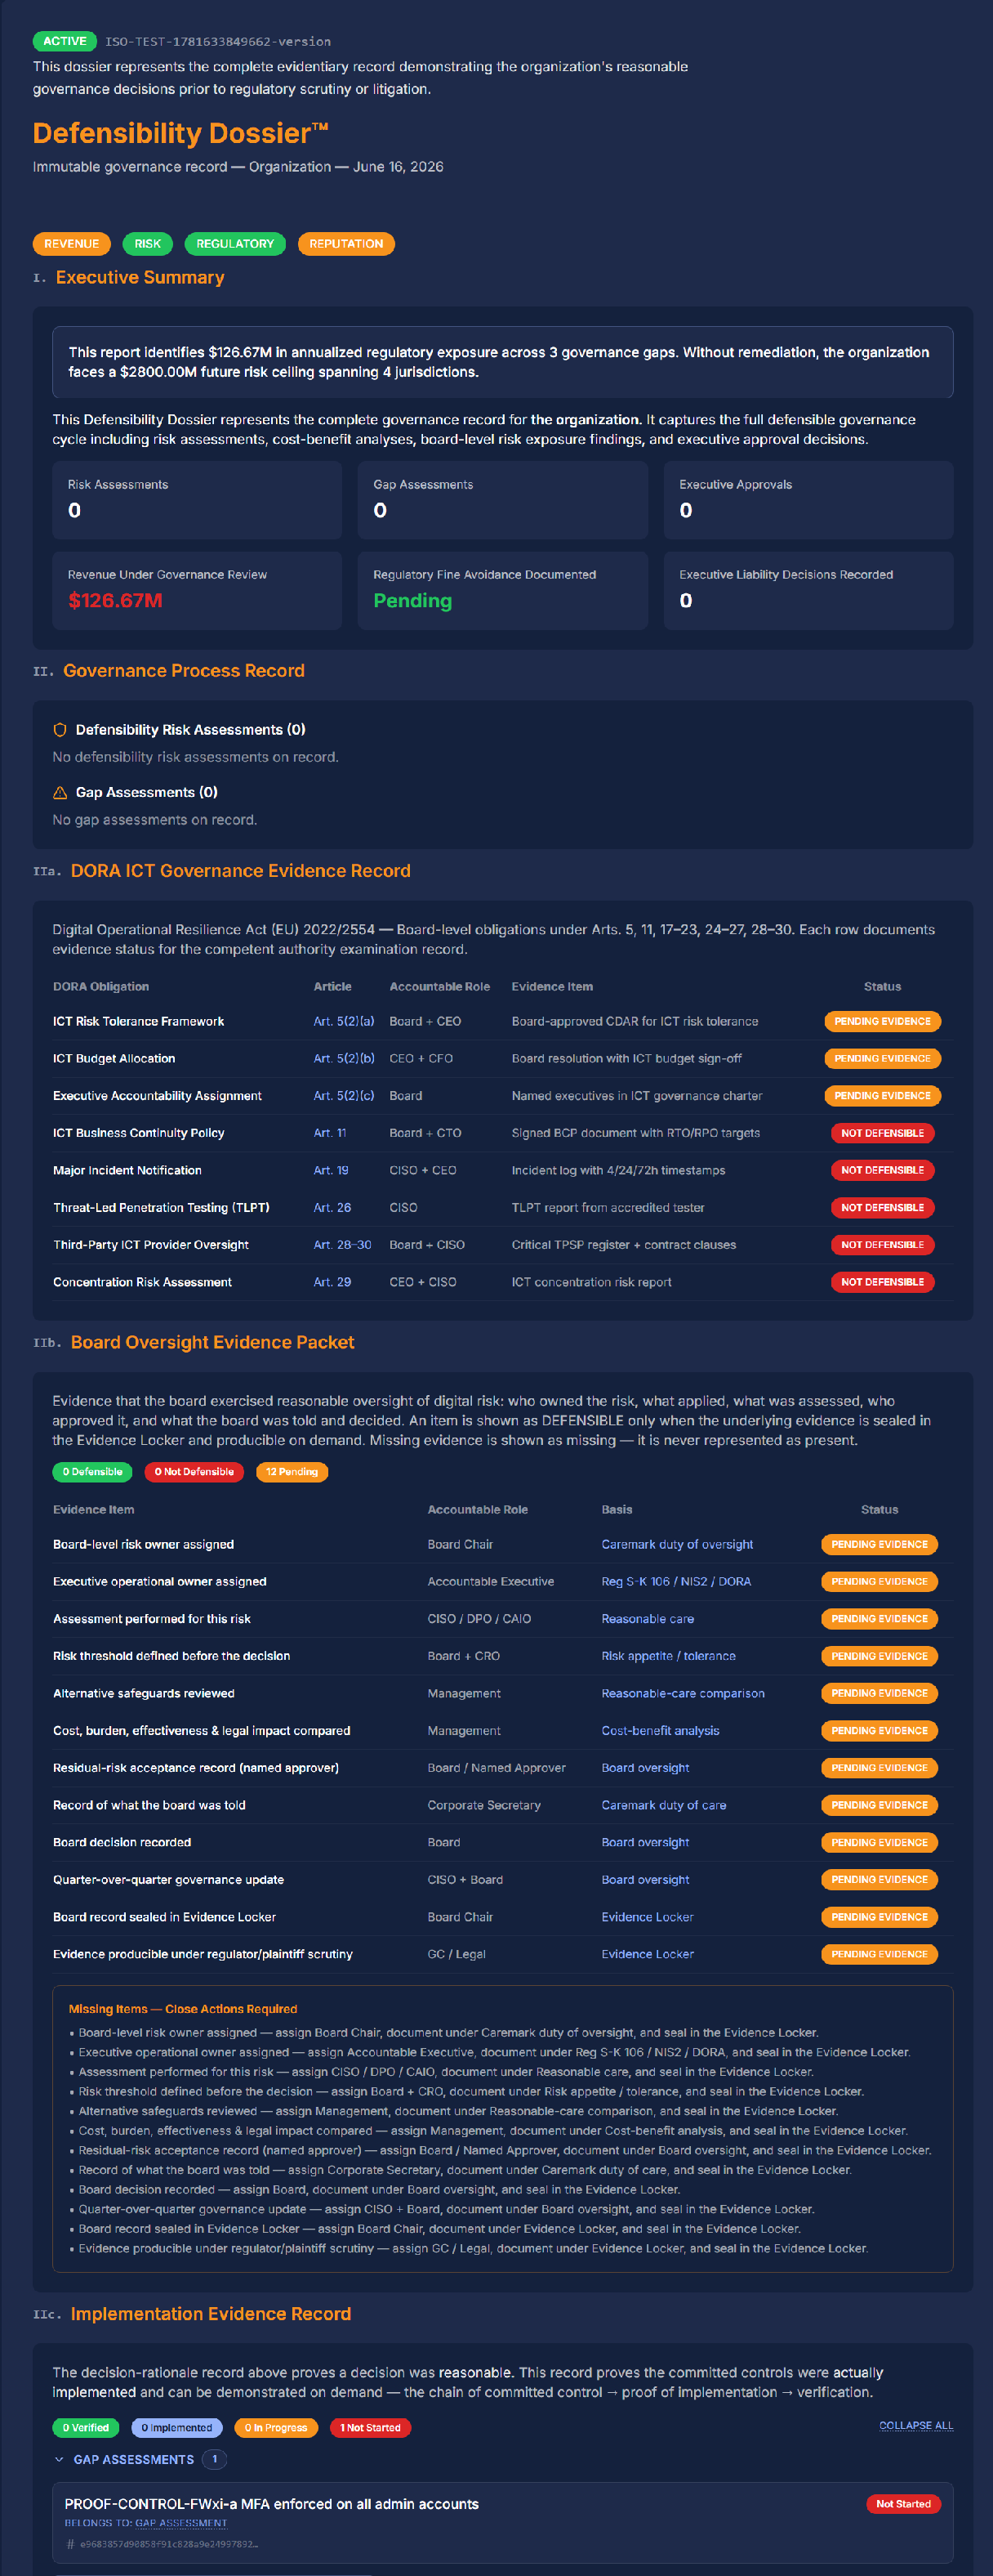Click the Executive Liability Decisions Recorded card
The width and height of the screenshot is (993, 2576).
coord(808,590)
